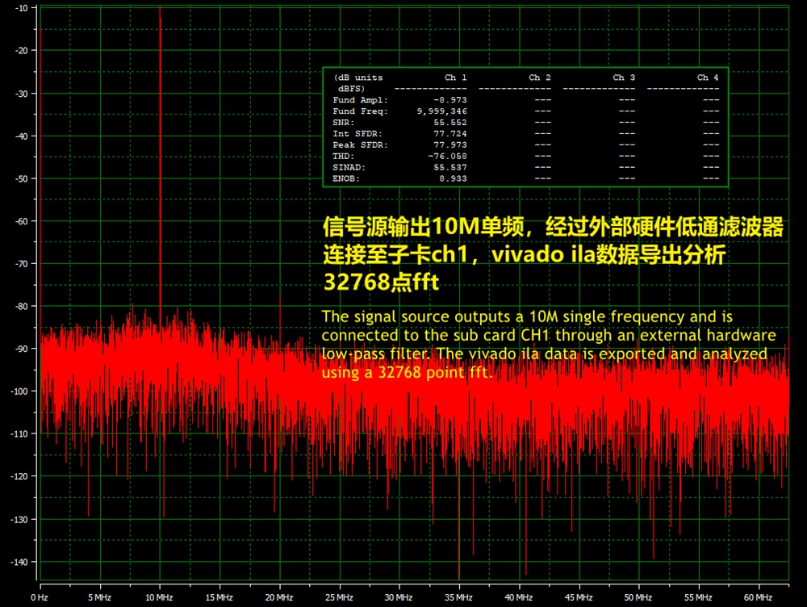Select the SINAD row label
Image resolution: width=807 pixels, height=607 pixels.
347,167
